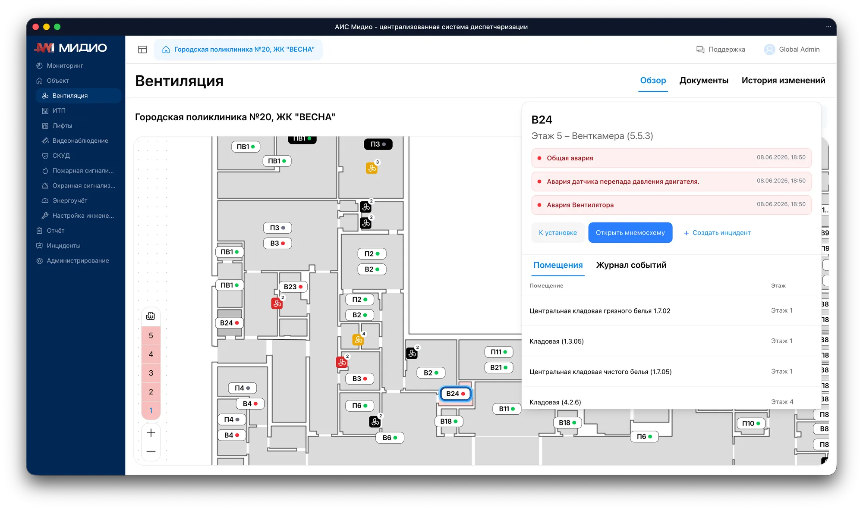
Task: Select floor 5 in floor switcher
Action: 151,335
